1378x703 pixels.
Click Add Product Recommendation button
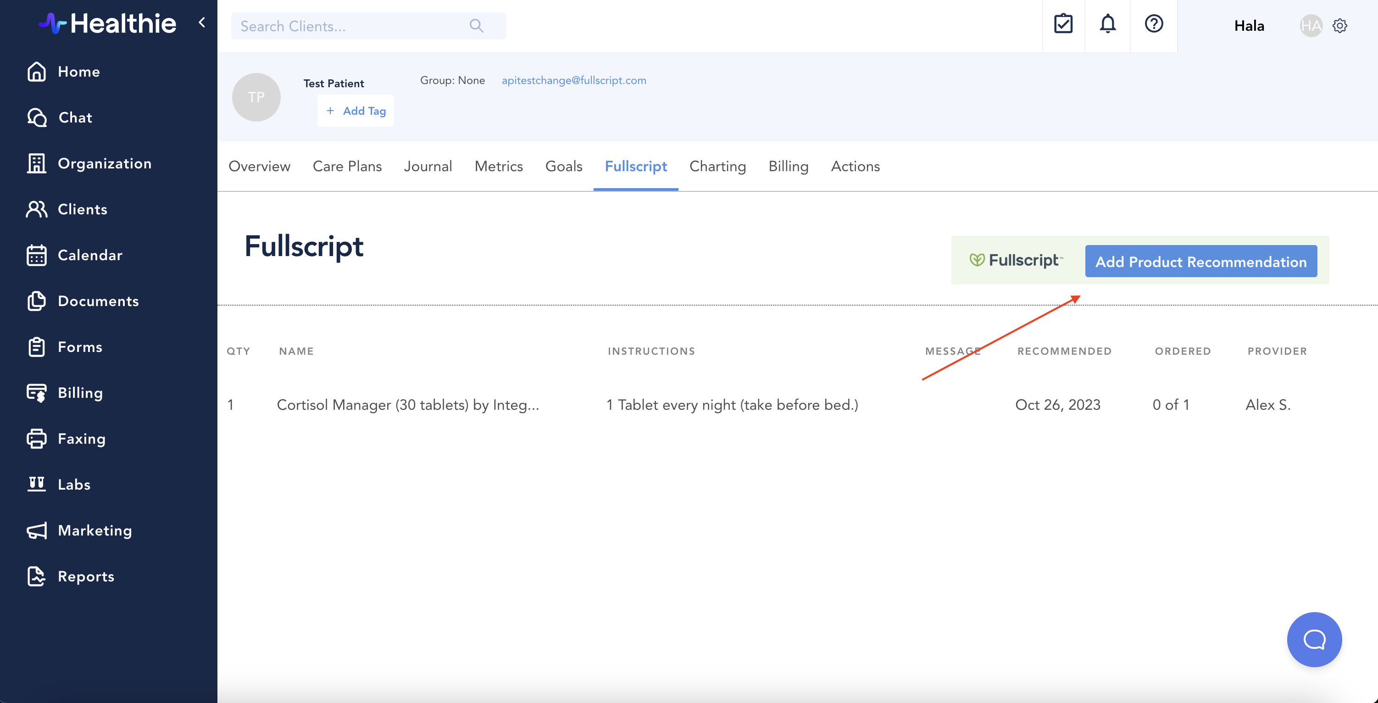tap(1200, 262)
